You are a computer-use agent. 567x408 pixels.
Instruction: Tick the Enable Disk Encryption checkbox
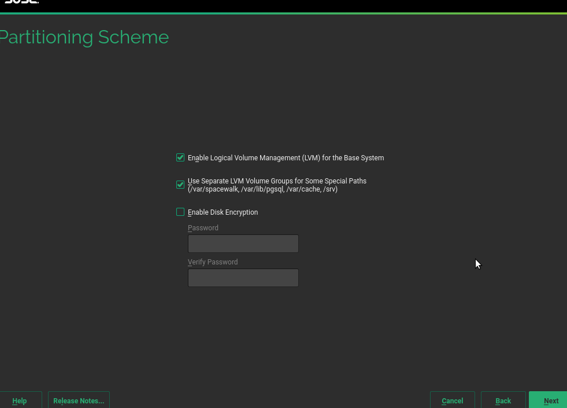click(180, 212)
